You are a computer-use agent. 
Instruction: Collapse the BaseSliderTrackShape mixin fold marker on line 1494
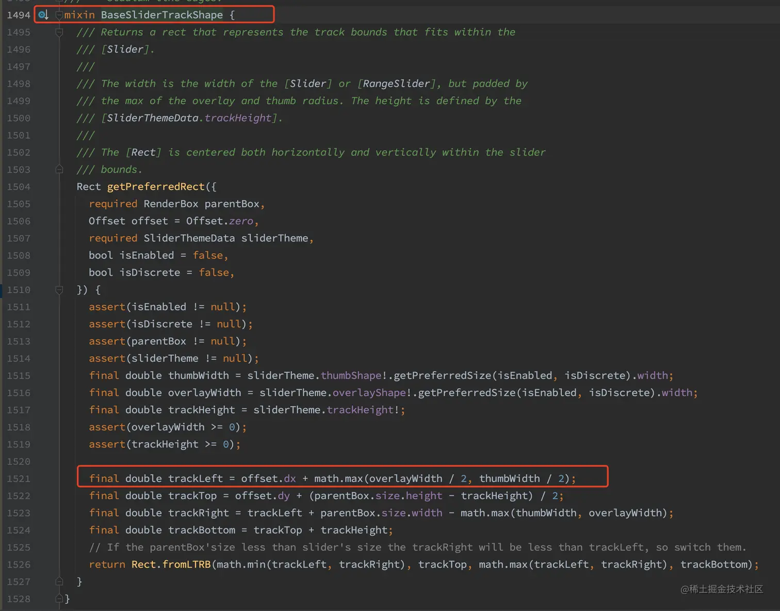click(x=59, y=15)
